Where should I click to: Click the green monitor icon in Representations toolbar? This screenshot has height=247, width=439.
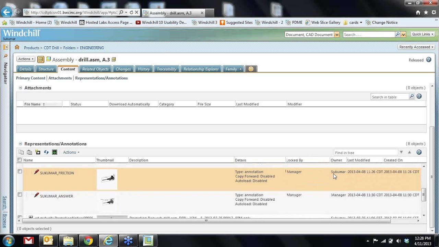coord(55,152)
